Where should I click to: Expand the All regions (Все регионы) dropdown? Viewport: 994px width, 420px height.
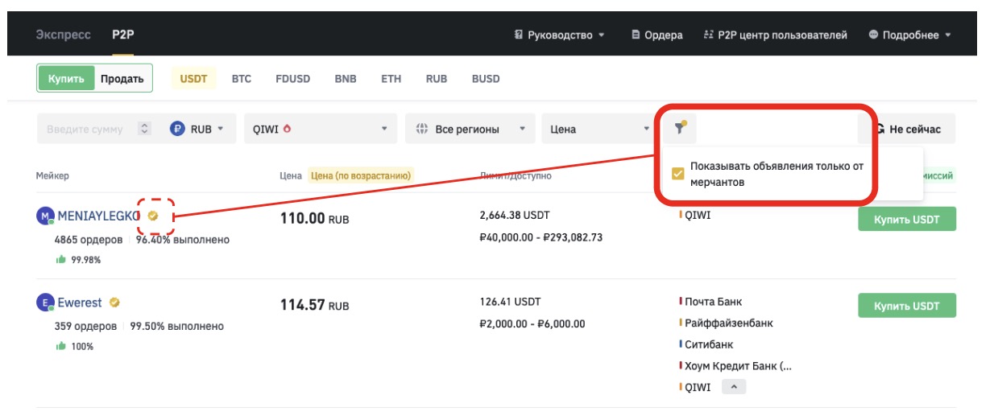click(470, 129)
